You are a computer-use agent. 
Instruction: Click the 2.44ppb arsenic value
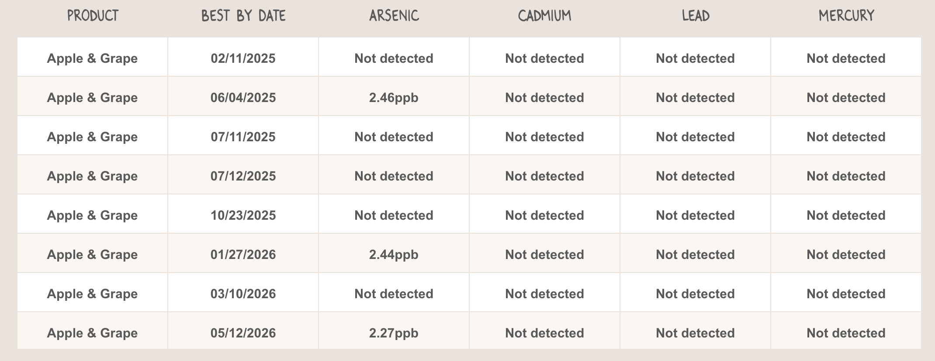(x=394, y=255)
